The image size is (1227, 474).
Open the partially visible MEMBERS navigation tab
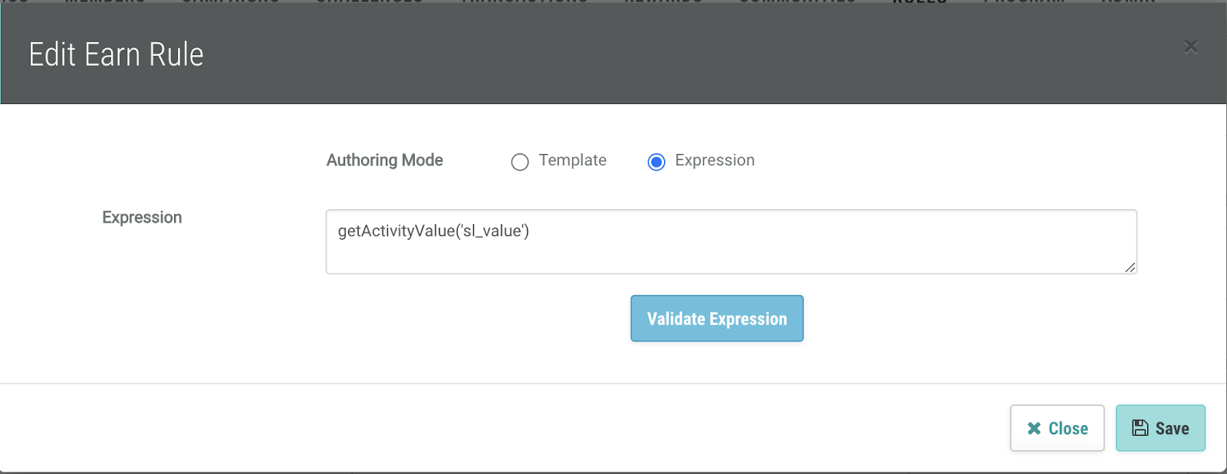[104, 2]
